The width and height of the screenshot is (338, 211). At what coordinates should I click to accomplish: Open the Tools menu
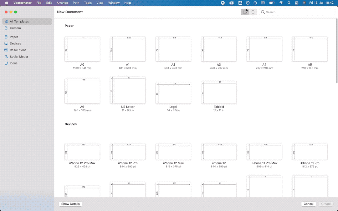[88, 3]
